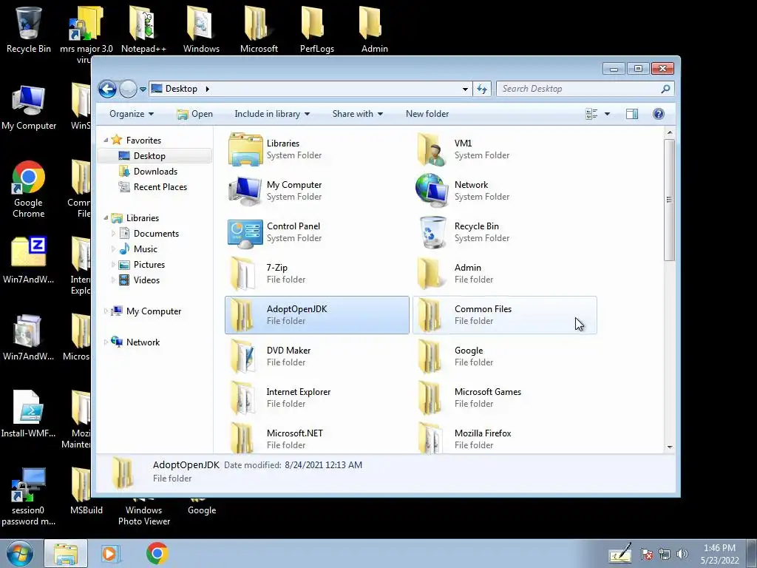
Task: Select Downloads under Favorites
Action: (x=155, y=172)
